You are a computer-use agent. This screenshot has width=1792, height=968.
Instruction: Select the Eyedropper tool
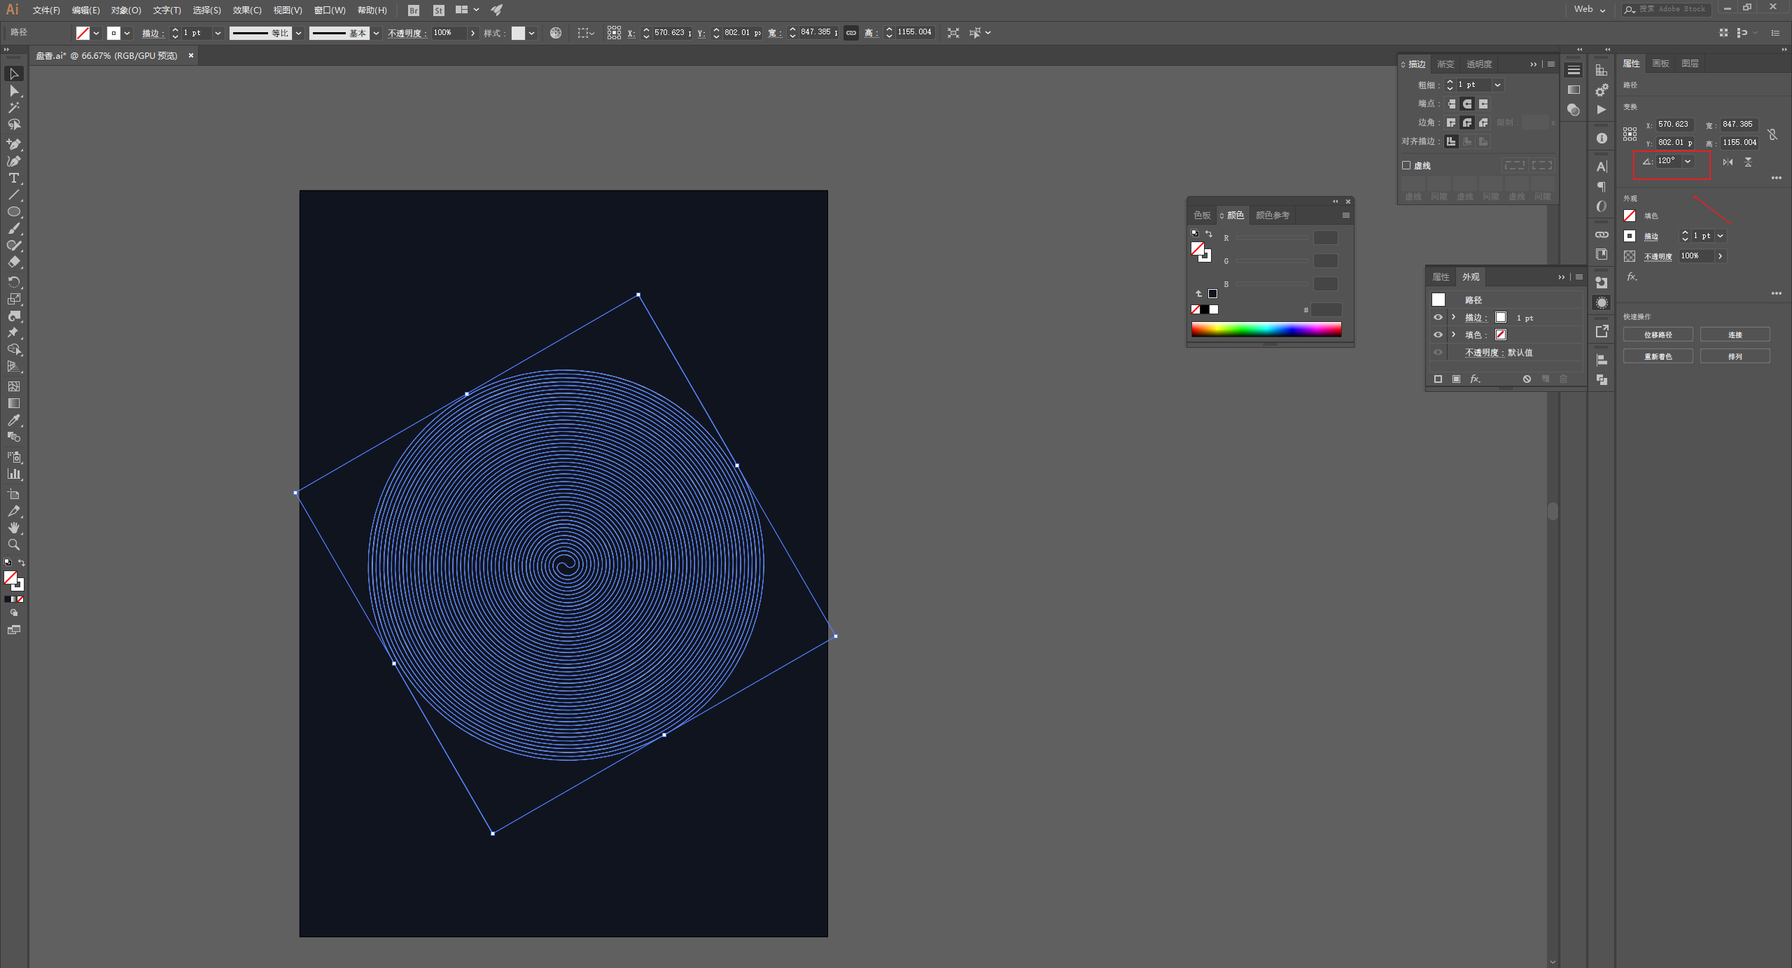13,420
